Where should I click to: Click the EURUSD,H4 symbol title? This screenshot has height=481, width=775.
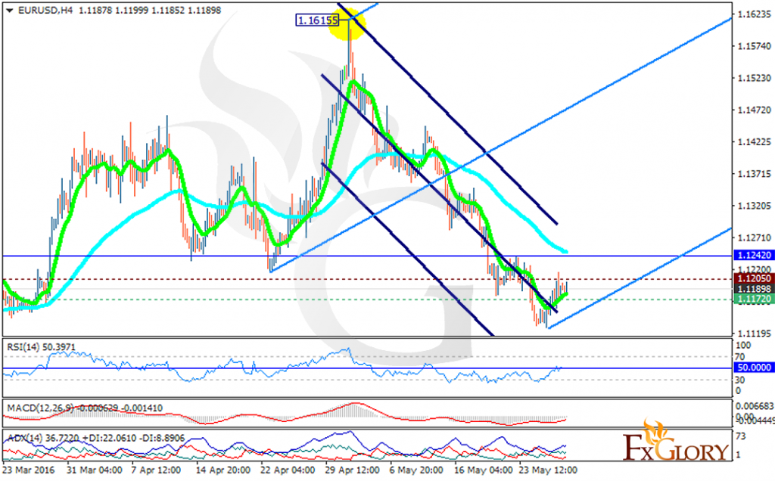click(x=45, y=11)
